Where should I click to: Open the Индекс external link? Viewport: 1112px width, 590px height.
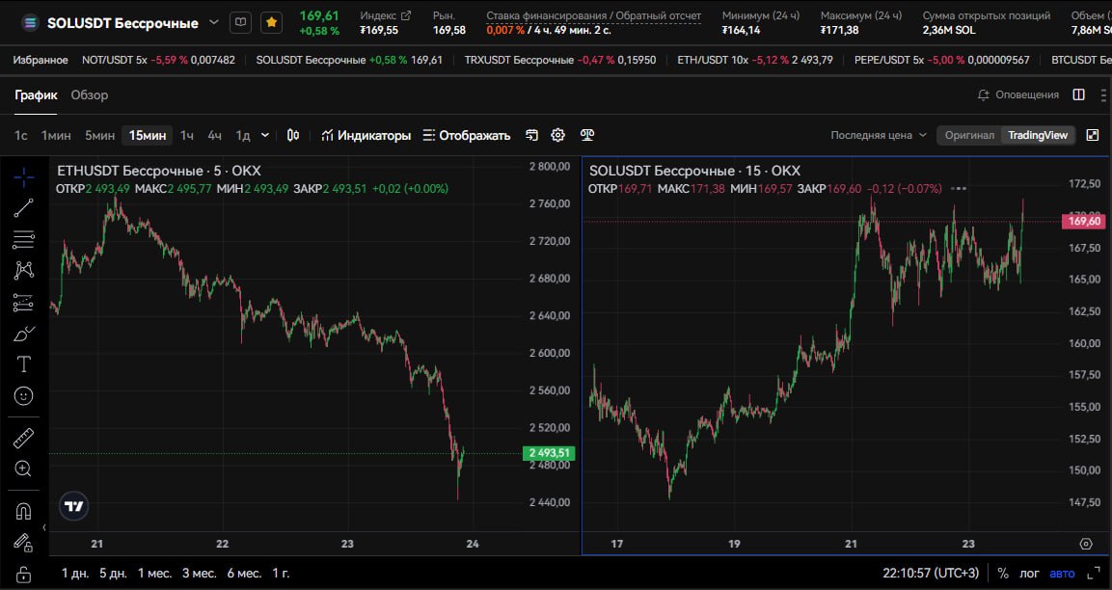pyautogui.click(x=406, y=15)
